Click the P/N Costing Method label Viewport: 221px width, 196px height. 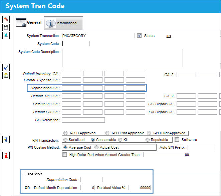click(44, 147)
